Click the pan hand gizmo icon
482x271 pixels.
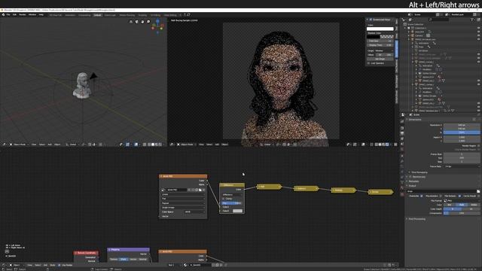142,22
